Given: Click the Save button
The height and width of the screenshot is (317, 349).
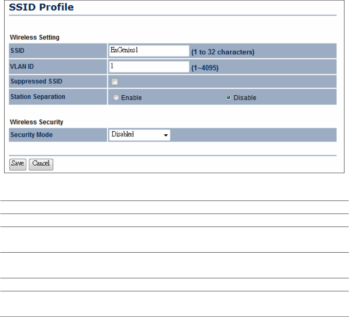Looking at the screenshot, I should pyautogui.click(x=18, y=164).
